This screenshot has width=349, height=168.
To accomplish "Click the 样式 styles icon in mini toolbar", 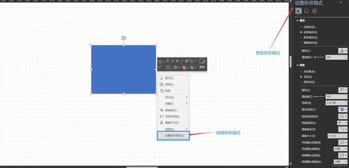I will pos(202,61).
